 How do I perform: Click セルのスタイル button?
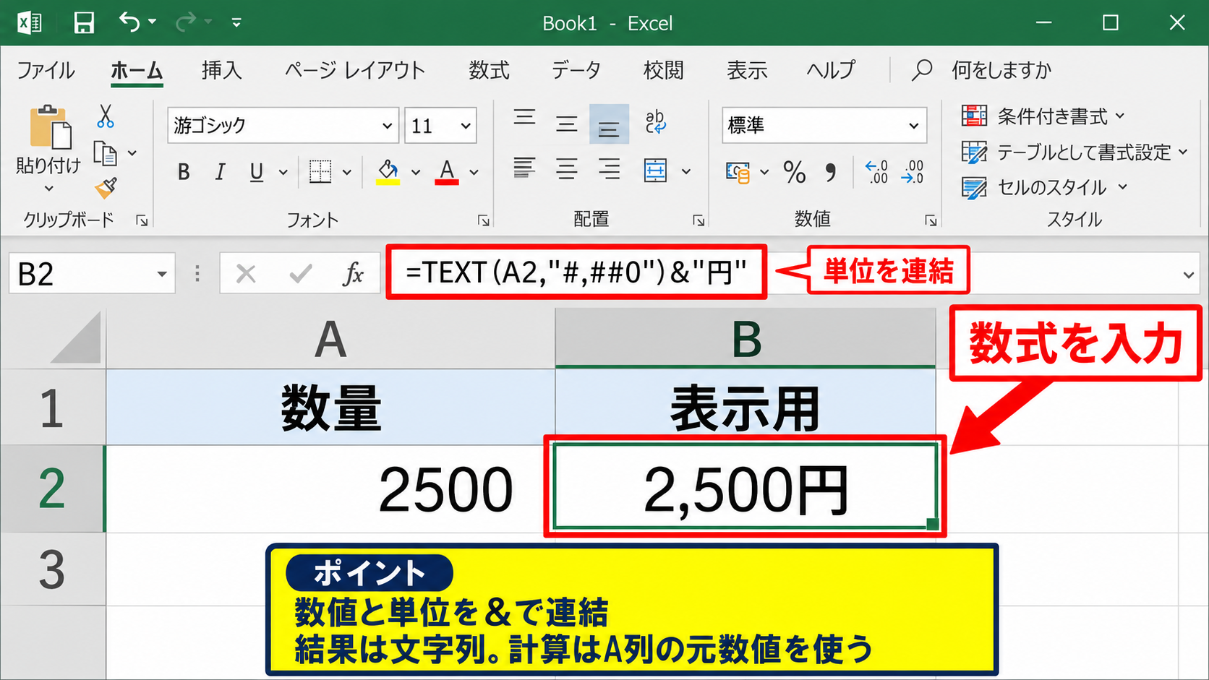[1045, 187]
